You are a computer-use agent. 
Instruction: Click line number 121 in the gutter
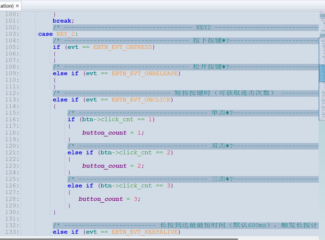[x=12, y=152]
